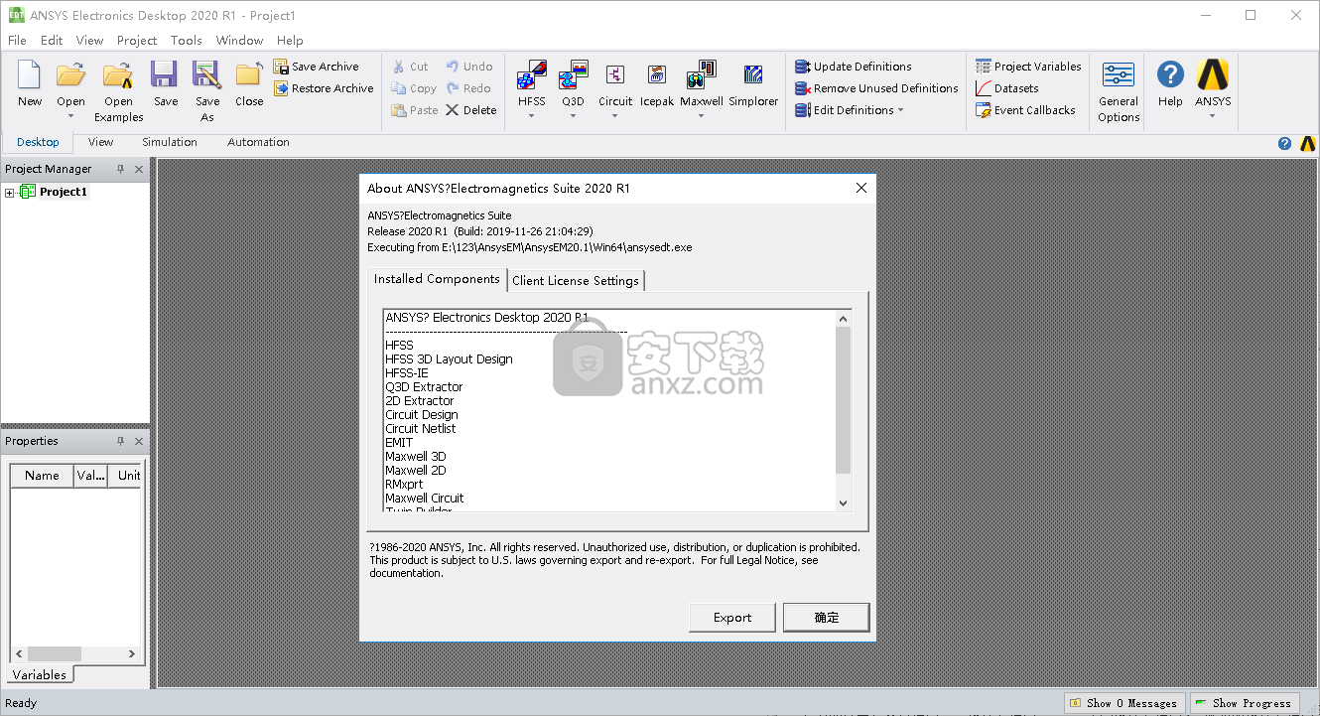Image resolution: width=1320 pixels, height=716 pixels.
Task: Open the Tools menu
Action: coord(186,41)
